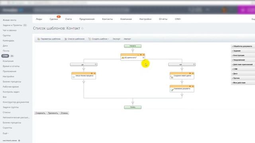Image resolution: width=255 pixels, height=143 pixels.
Task: Open "Создать шаблон" dropdown
Action: coord(98,39)
